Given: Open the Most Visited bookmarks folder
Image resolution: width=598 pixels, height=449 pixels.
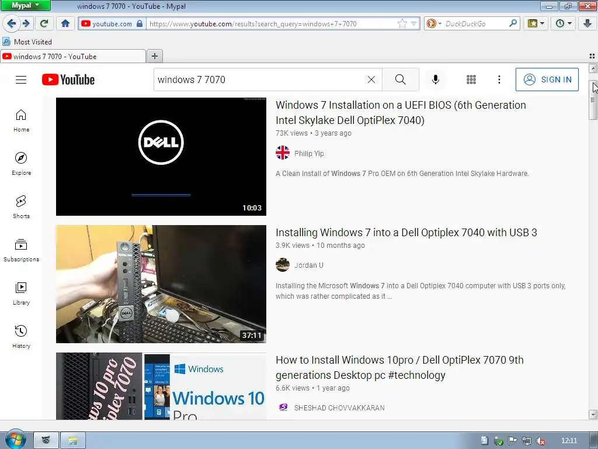Looking at the screenshot, I should (27, 42).
